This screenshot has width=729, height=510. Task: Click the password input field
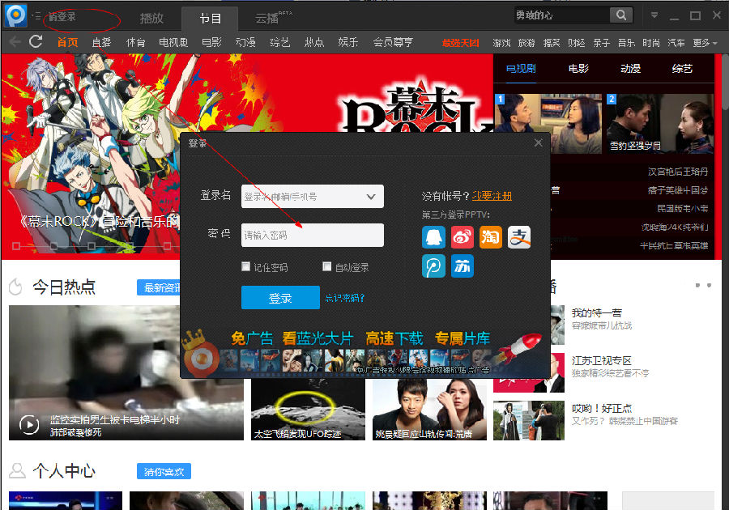click(x=312, y=236)
